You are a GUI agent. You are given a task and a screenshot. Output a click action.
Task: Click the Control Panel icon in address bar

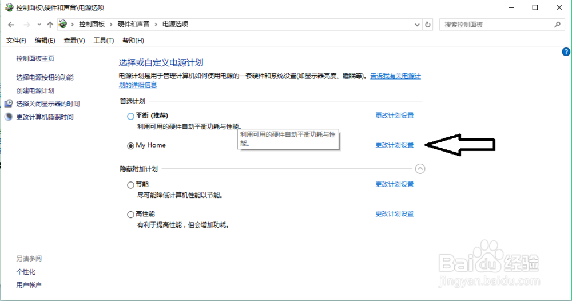63,24
